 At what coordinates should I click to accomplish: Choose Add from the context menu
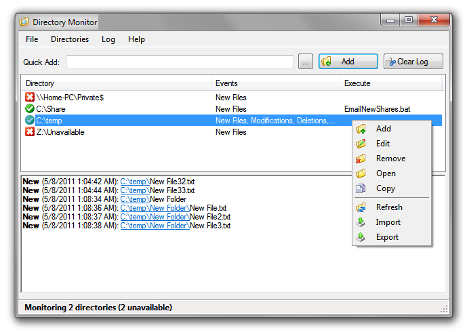point(392,129)
